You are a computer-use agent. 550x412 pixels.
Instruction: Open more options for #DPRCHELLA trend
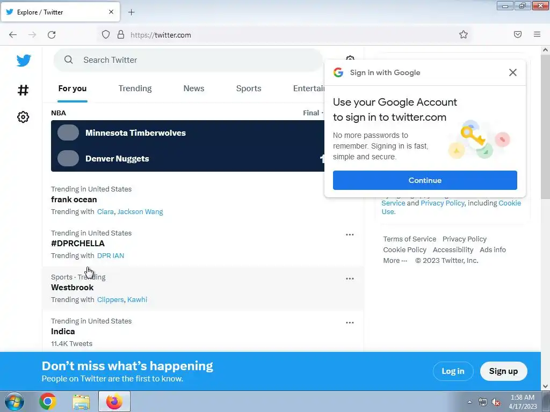click(350, 235)
